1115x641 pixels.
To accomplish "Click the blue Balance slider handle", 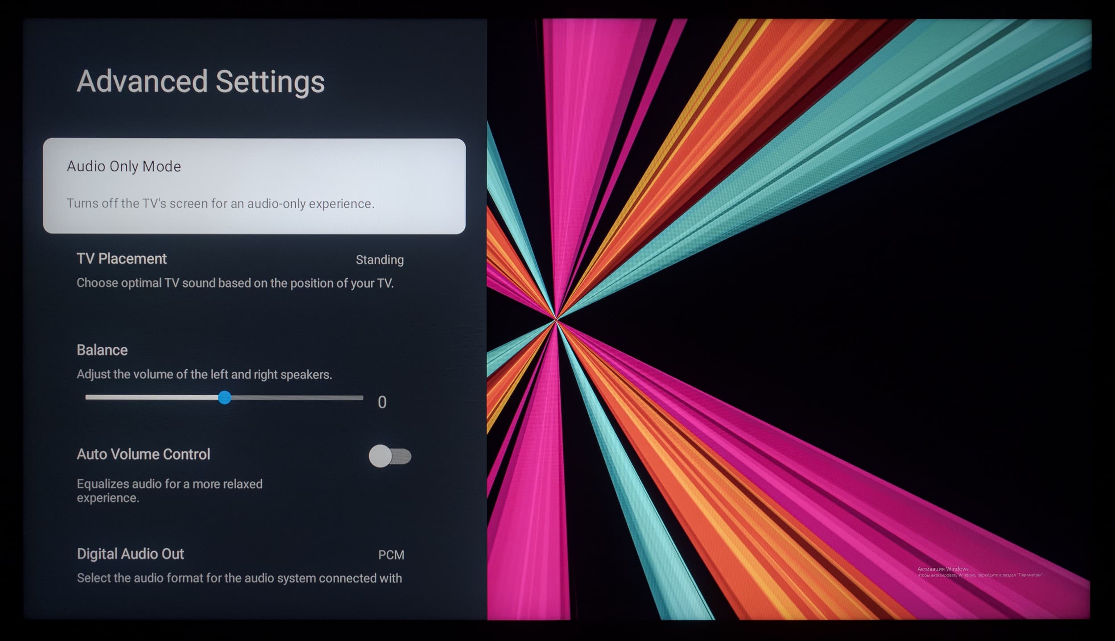I will coord(225,397).
